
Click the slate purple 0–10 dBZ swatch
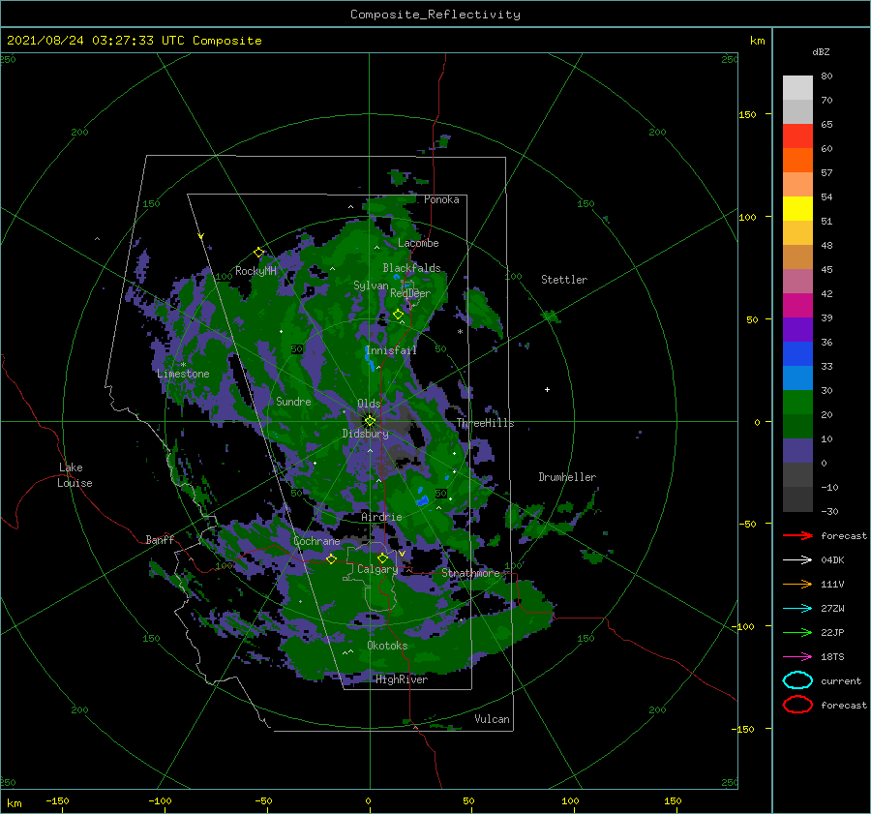(x=797, y=450)
